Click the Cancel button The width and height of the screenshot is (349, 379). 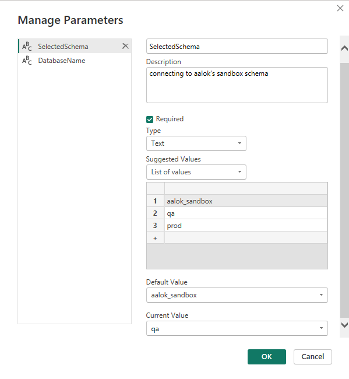click(312, 356)
